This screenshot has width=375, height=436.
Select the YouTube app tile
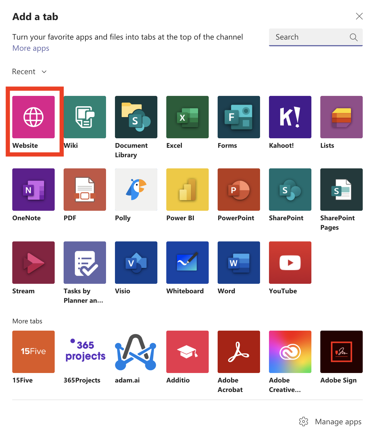290,263
